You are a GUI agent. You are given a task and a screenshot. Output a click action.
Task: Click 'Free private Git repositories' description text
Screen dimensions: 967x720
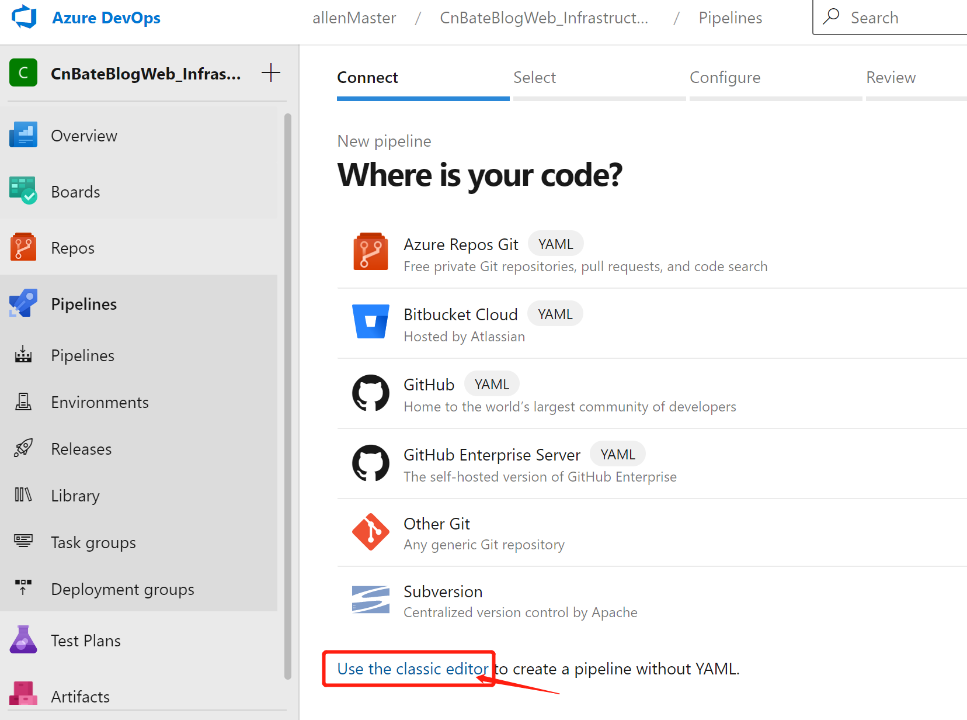point(586,267)
